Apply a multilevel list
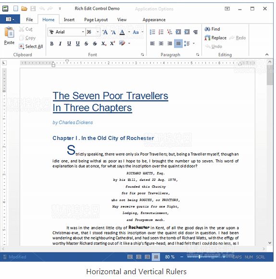 click(x=170, y=32)
